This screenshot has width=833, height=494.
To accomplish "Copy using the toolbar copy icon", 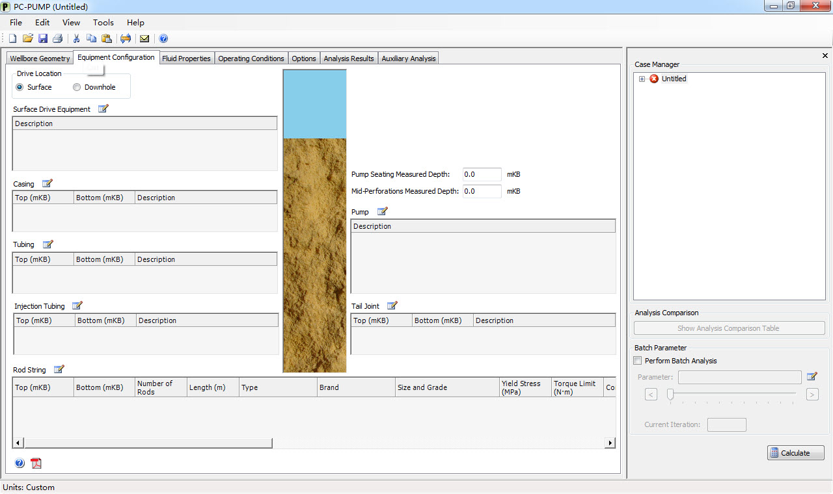I will [x=91, y=39].
